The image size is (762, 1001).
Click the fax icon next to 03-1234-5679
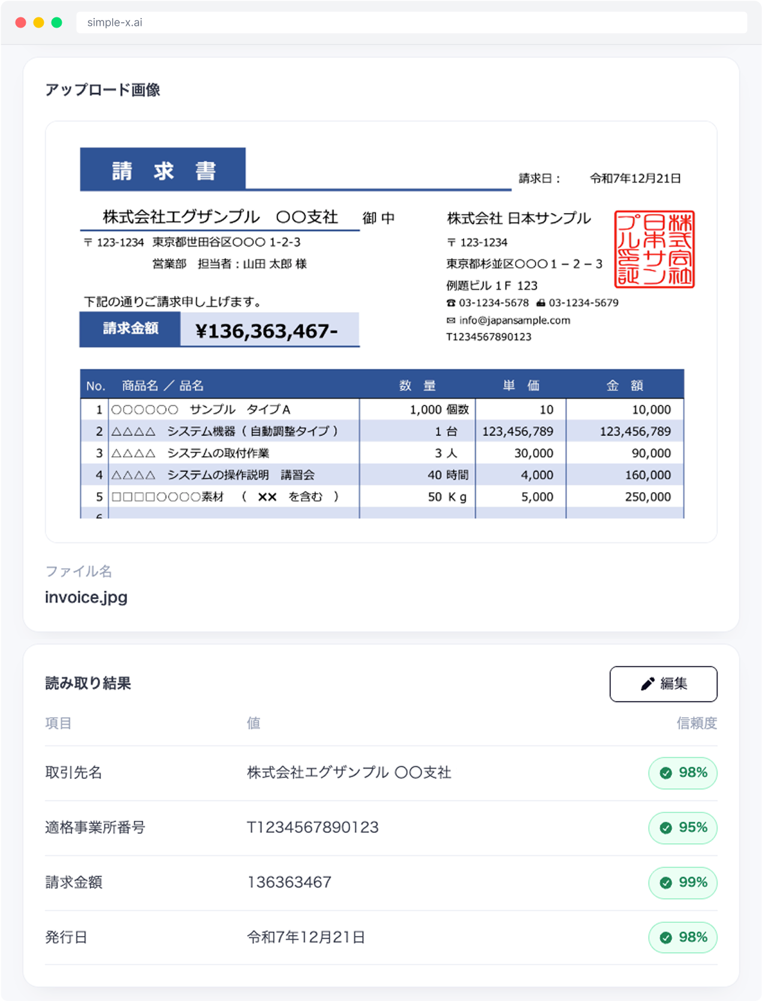pyautogui.click(x=540, y=303)
